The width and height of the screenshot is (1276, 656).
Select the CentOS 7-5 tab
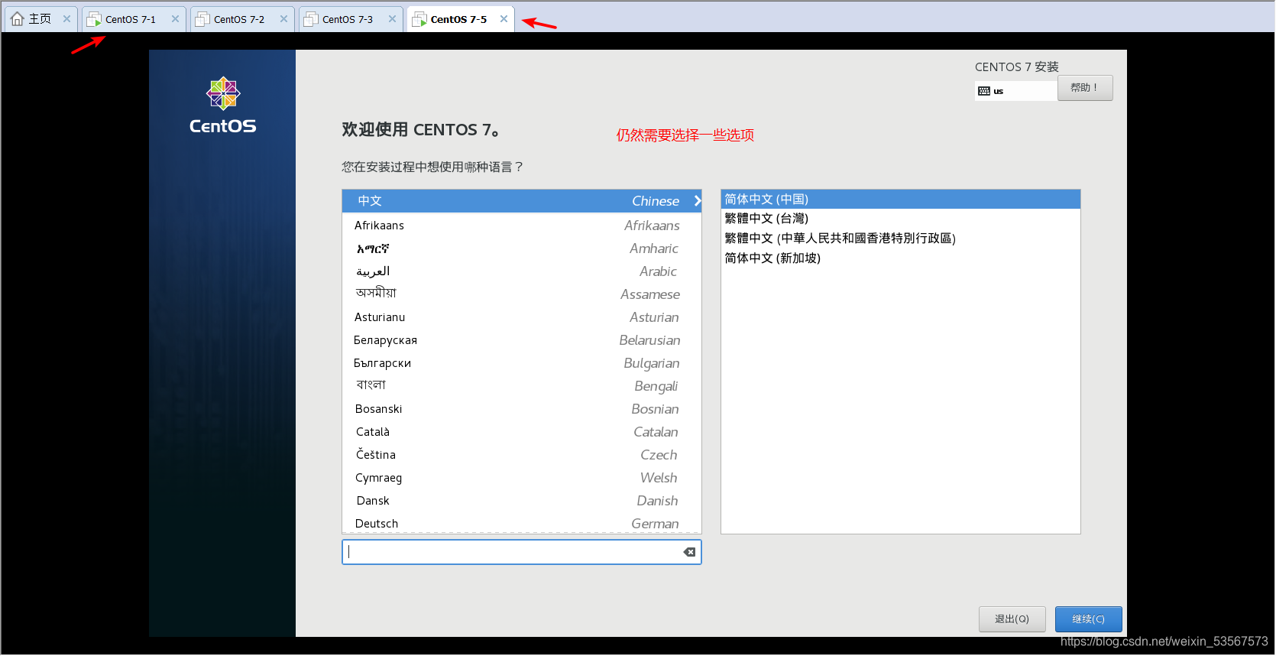[460, 19]
